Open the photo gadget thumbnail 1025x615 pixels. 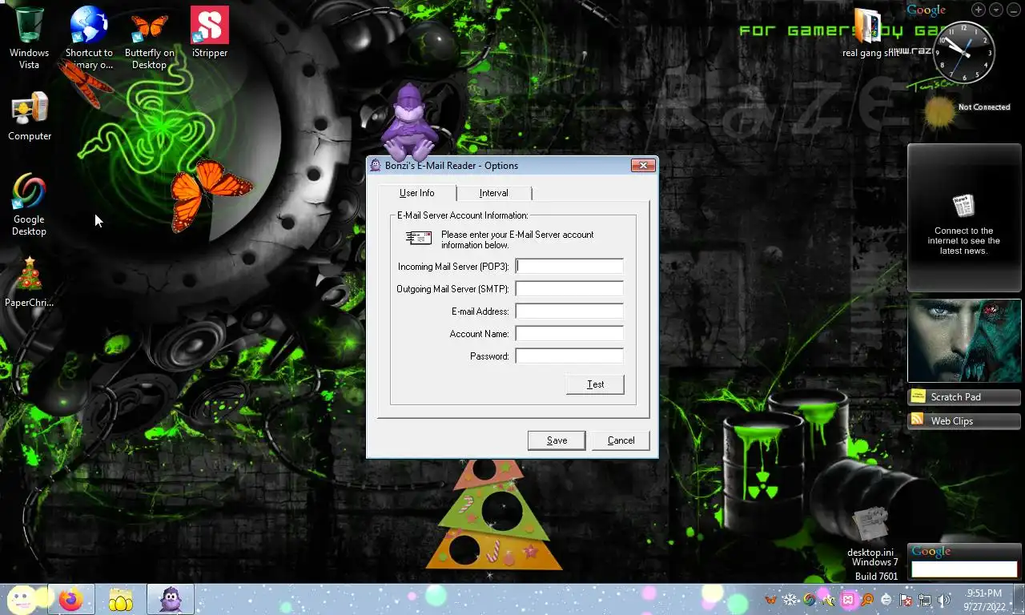964,340
